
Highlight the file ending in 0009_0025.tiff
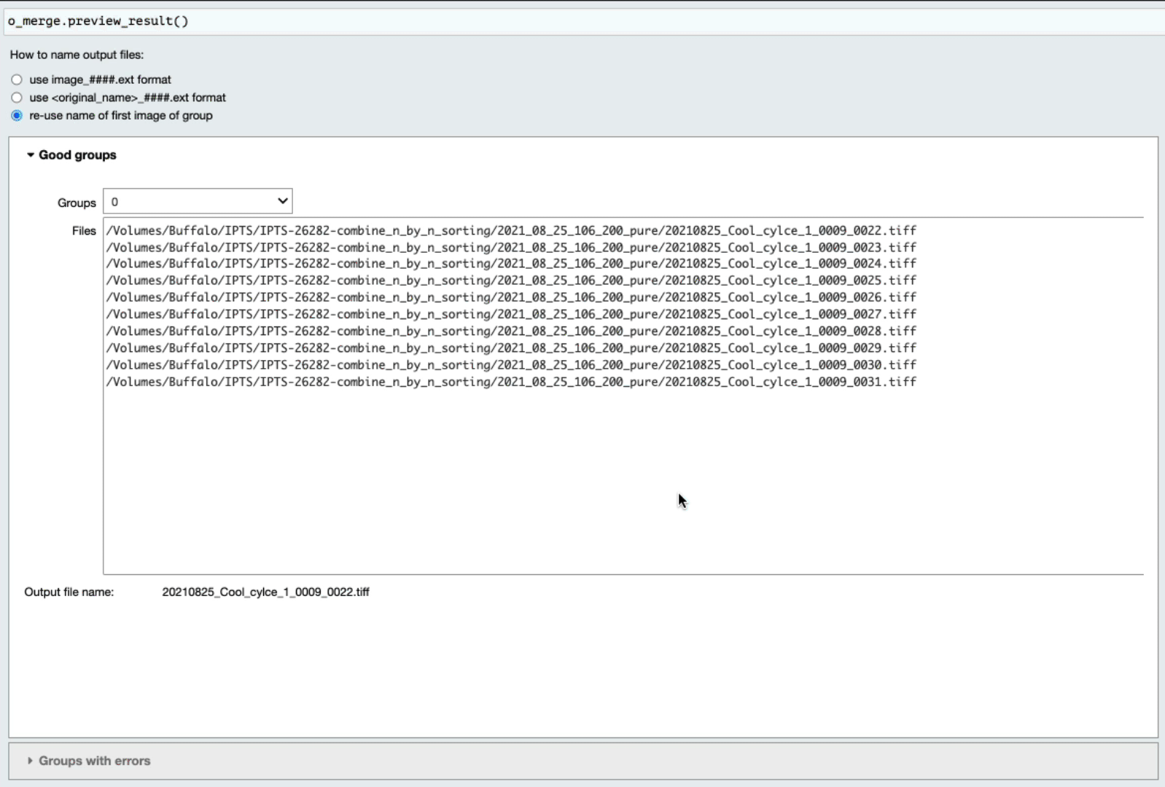(510, 281)
